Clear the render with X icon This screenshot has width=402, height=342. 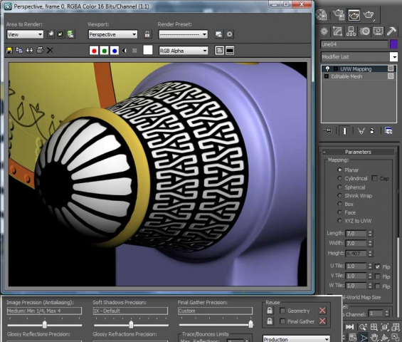tap(50, 51)
